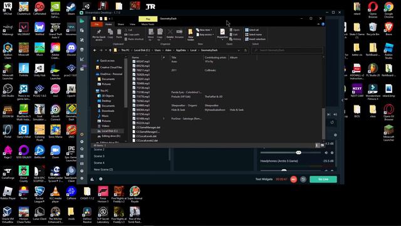
Task: Click the Search GeometryDash field
Action: click(287, 50)
